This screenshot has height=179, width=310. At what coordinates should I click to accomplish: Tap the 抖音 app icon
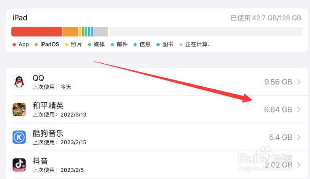click(x=19, y=165)
